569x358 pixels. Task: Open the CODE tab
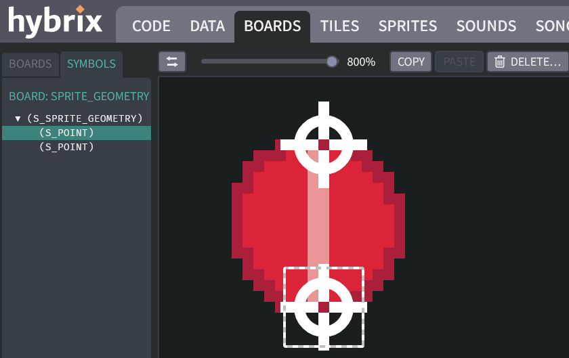[x=151, y=26]
